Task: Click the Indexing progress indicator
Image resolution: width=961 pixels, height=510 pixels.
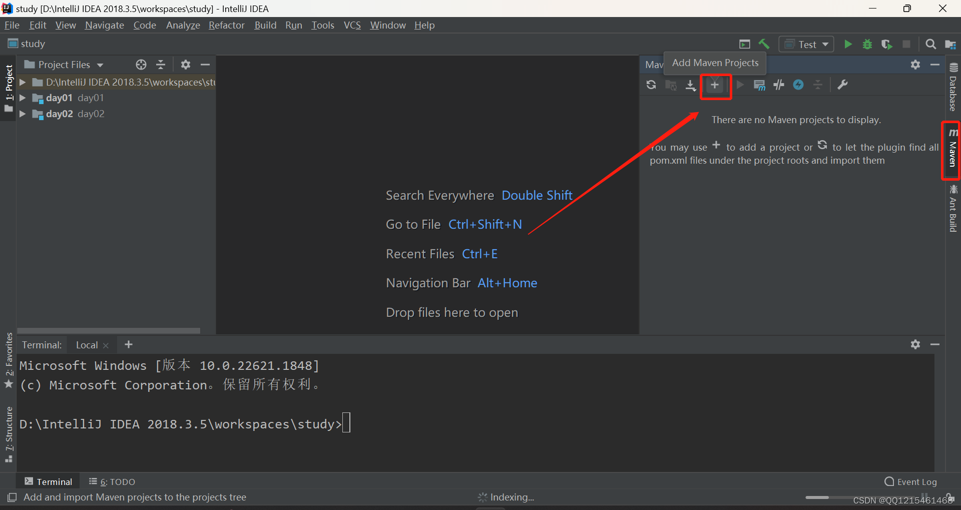Action: [506, 497]
